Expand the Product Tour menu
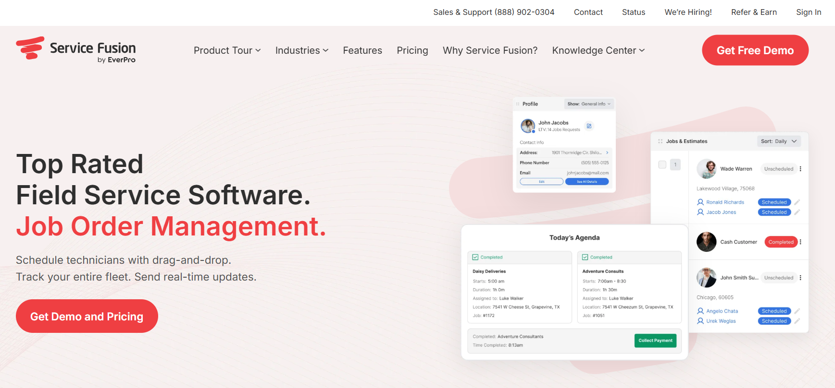Image resolution: width=835 pixels, height=388 pixels. click(x=227, y=50)
